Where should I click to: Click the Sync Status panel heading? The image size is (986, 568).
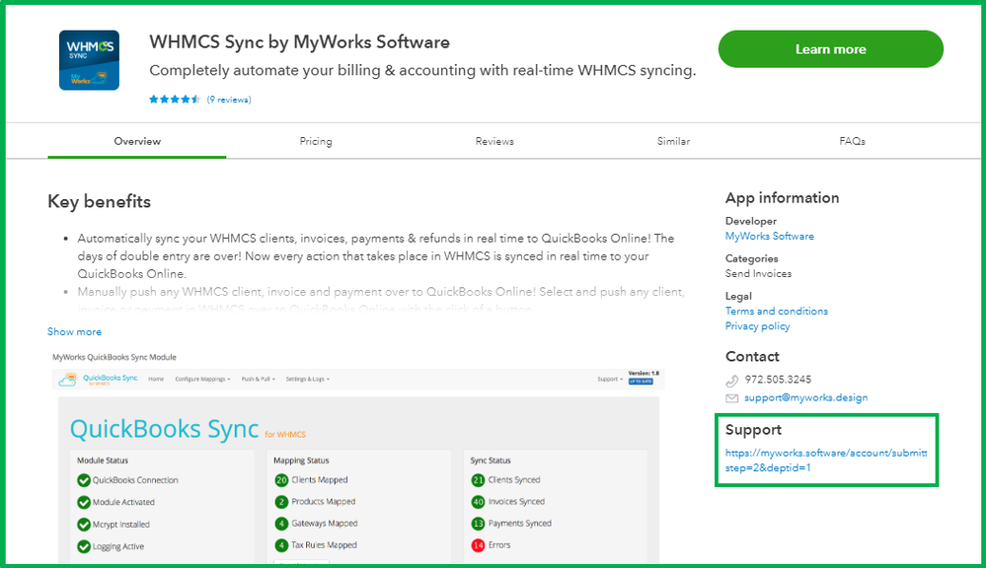point(491,461)
